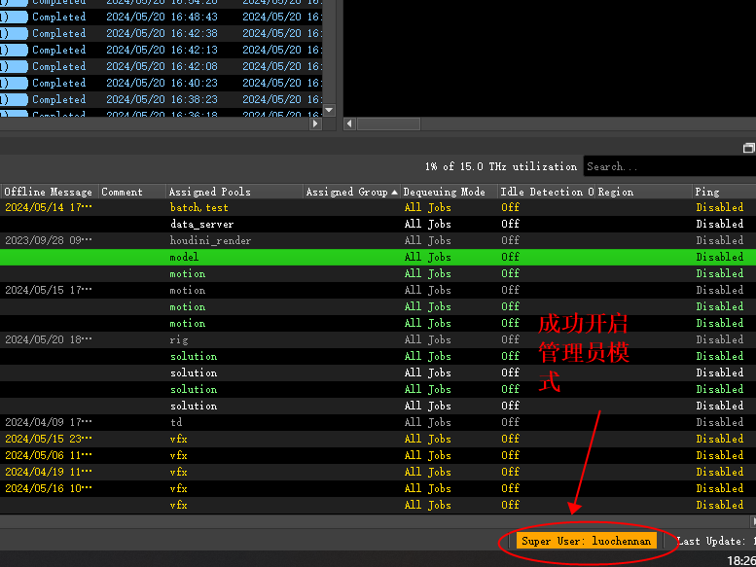Click the Last Update status label
The width and height of the screenshot is (756, 567).
pyautogui.click(x=715, y=541)
